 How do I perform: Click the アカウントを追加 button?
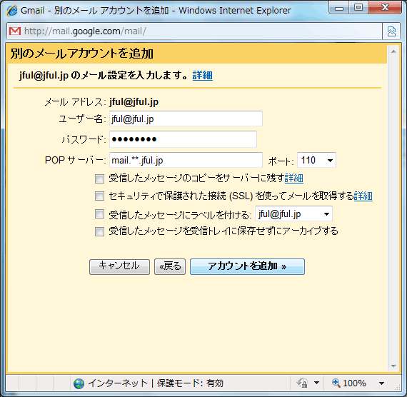click(x=247, y=266)
